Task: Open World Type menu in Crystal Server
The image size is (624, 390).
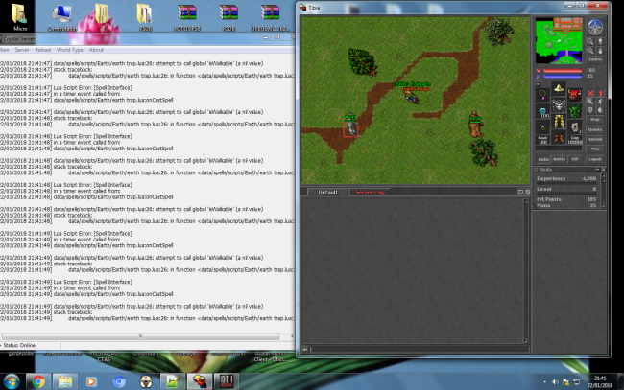Action: 70,50
